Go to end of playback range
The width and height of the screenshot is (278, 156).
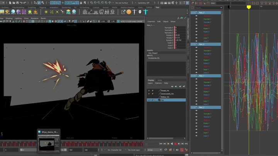[x=186, y=144]
